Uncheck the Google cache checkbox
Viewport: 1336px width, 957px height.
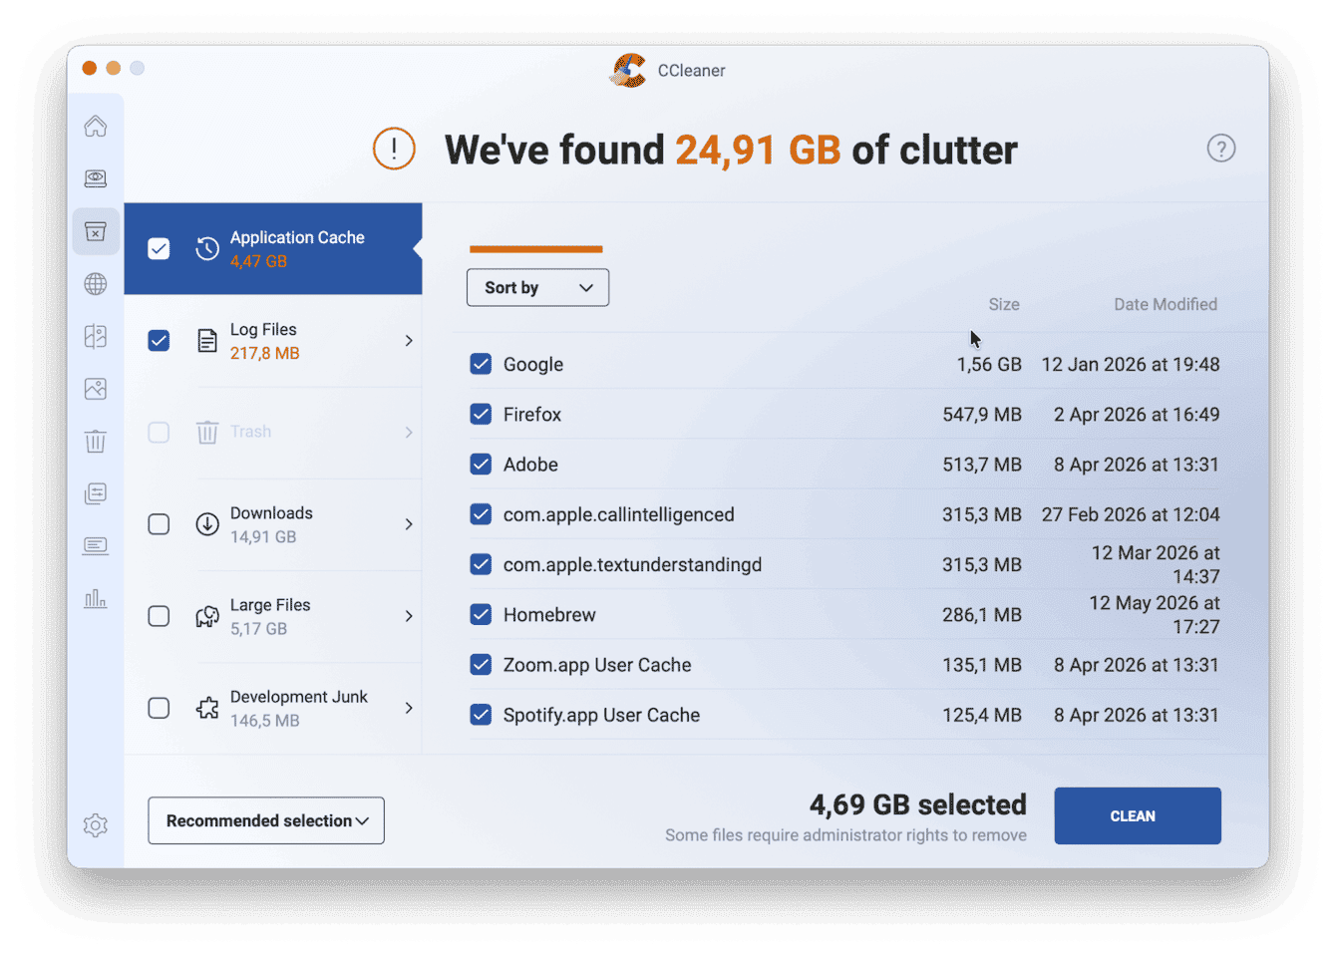[481, 364]
